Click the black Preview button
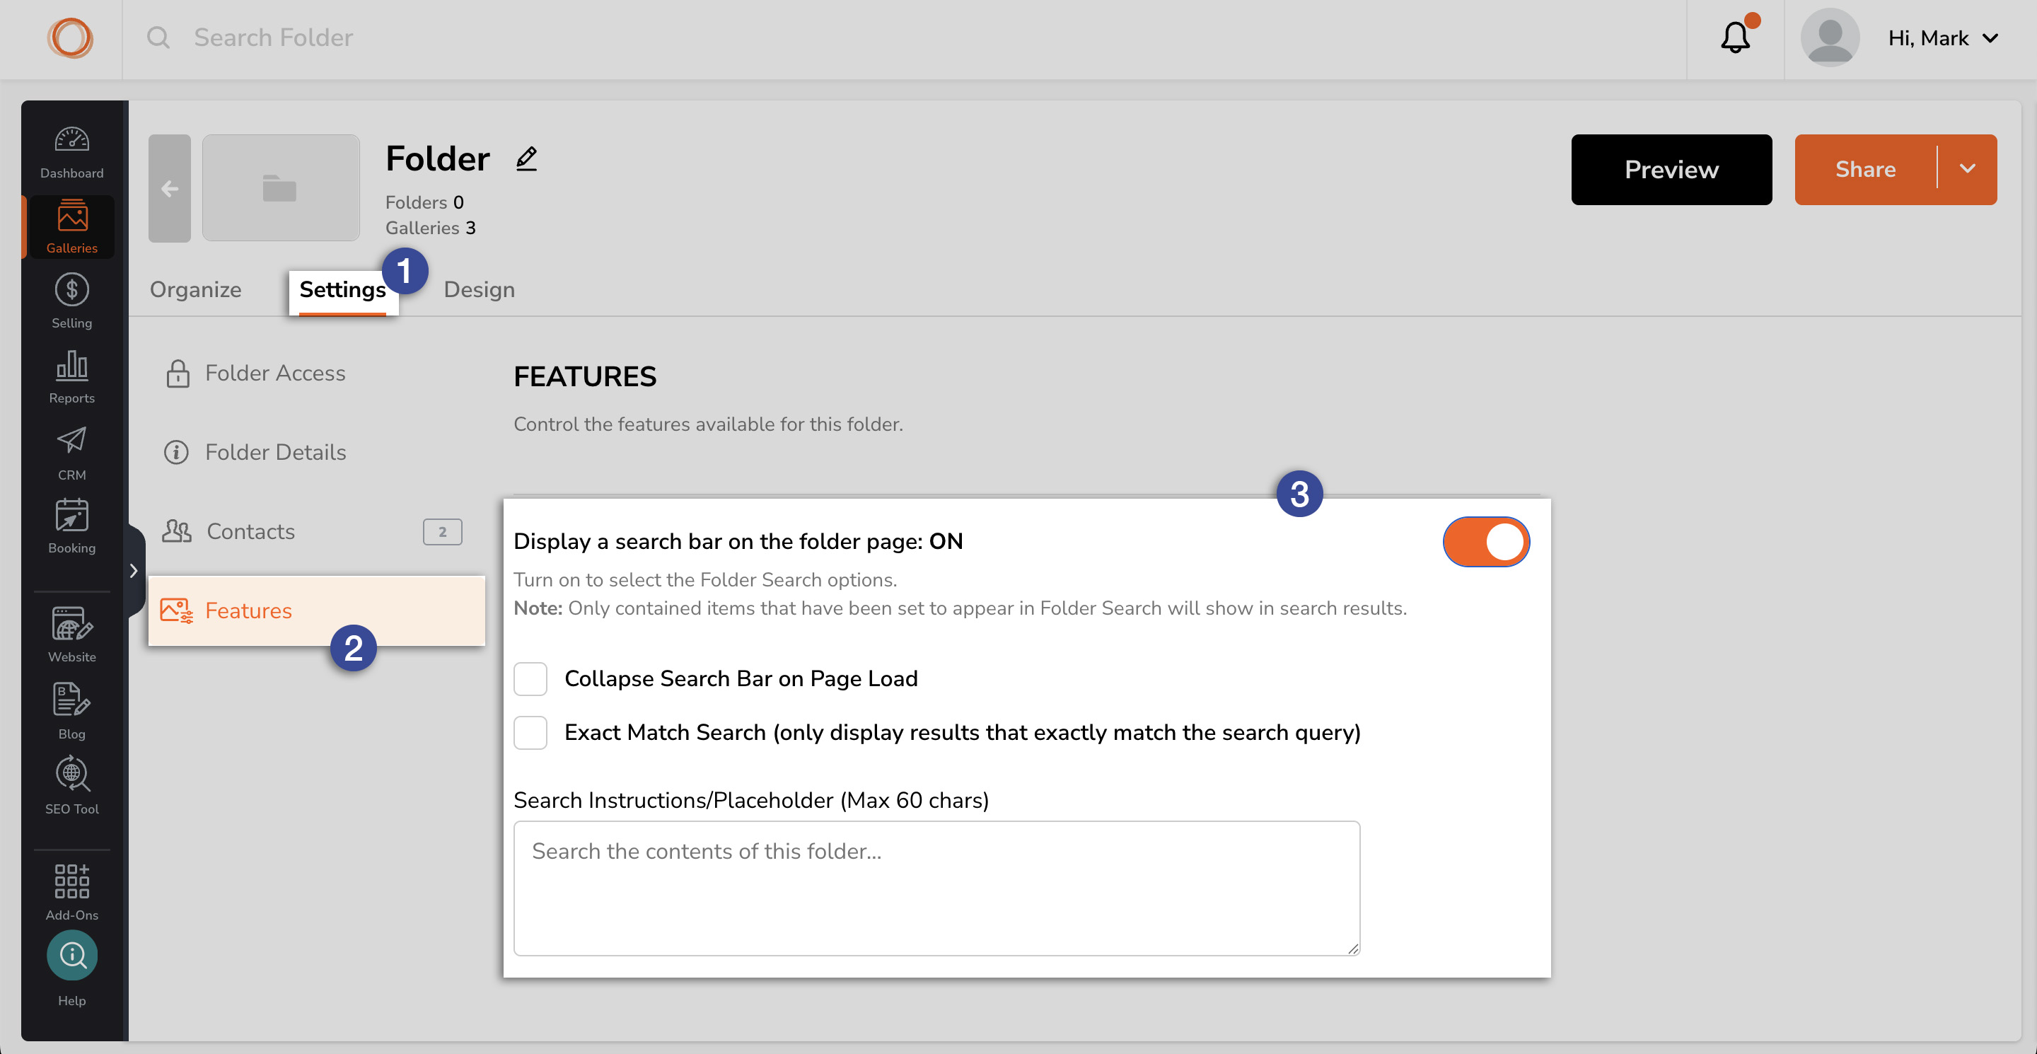 tap(1671, 169)
